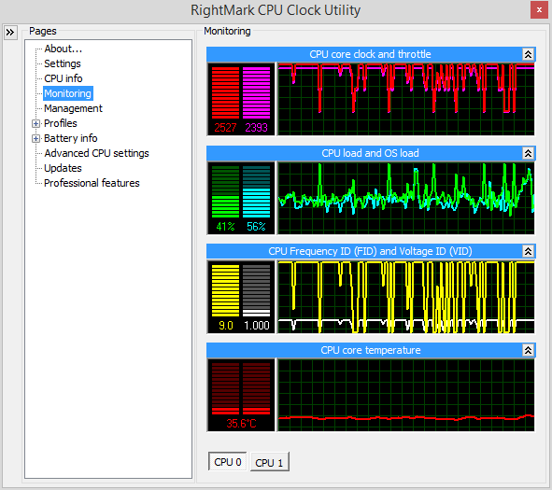Screen dimensions: 552x490
Task: Select the Battery info tree item
Action: (x=71, y=138)
